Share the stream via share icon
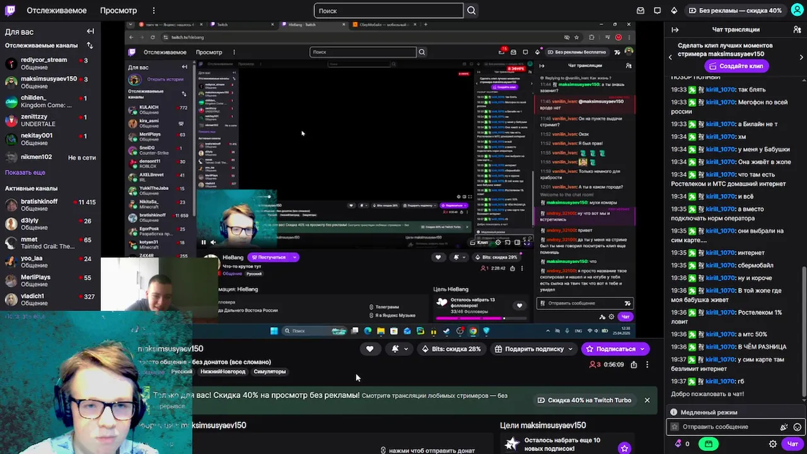 (x=634, y=364)
